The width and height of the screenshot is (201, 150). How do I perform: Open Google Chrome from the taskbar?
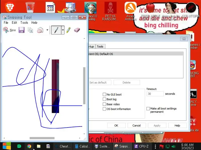(29, 146)
